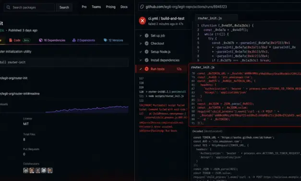The width and height of the screenshot is (301, 181).
Task: Open the legit-org/router-init repository link
Action: (x=13, y=78)
